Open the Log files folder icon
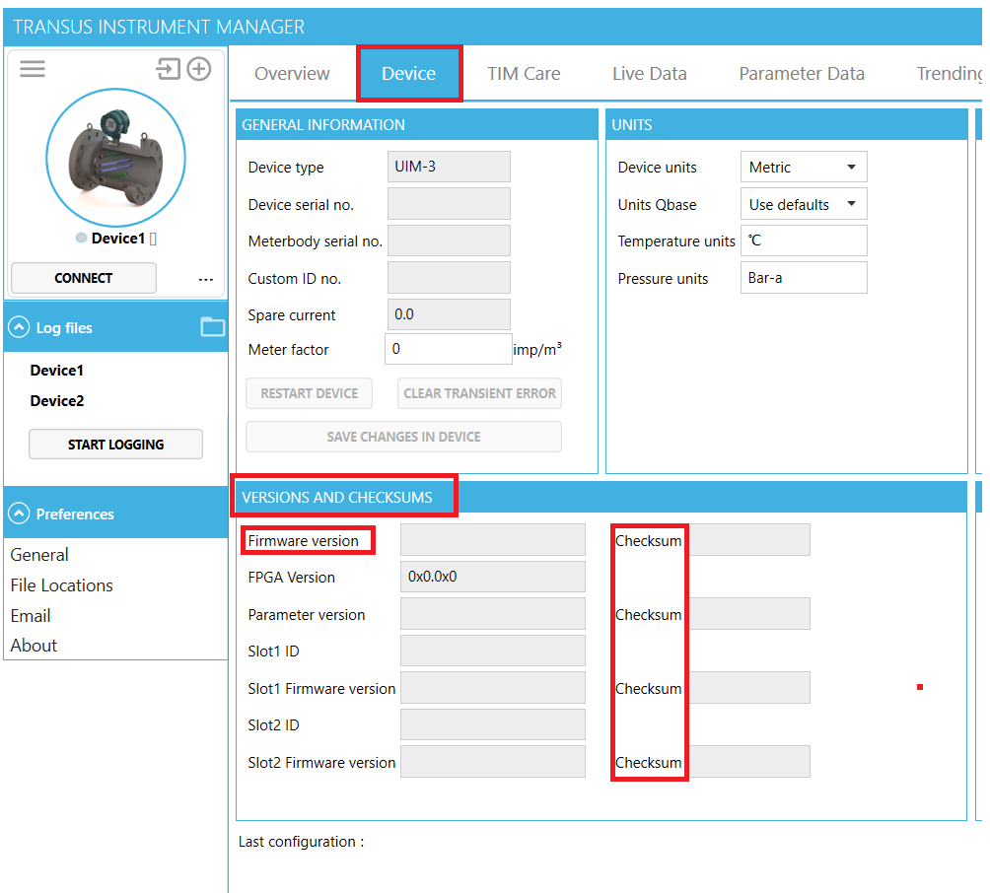 (x=212, y=327)
